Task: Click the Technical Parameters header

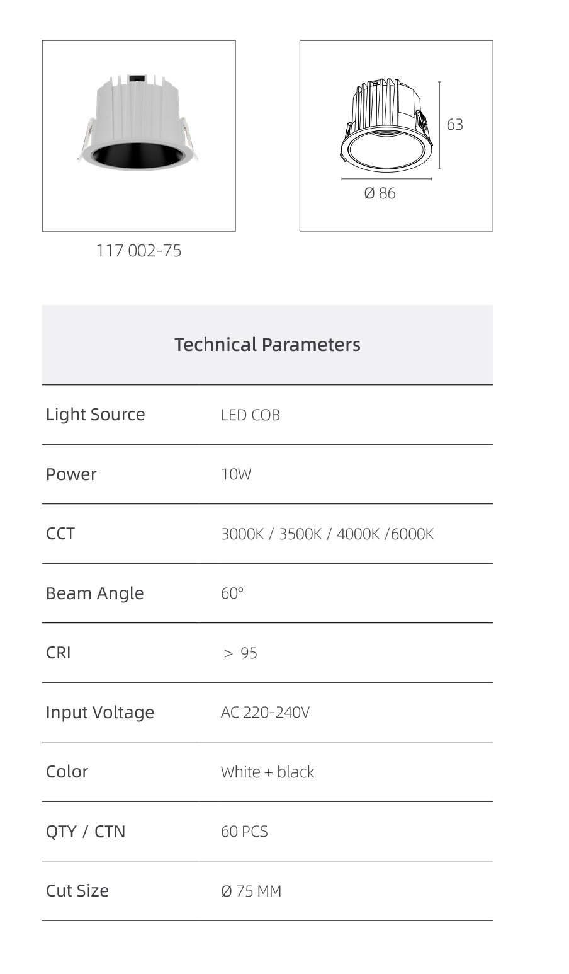Action: (268, 345)
